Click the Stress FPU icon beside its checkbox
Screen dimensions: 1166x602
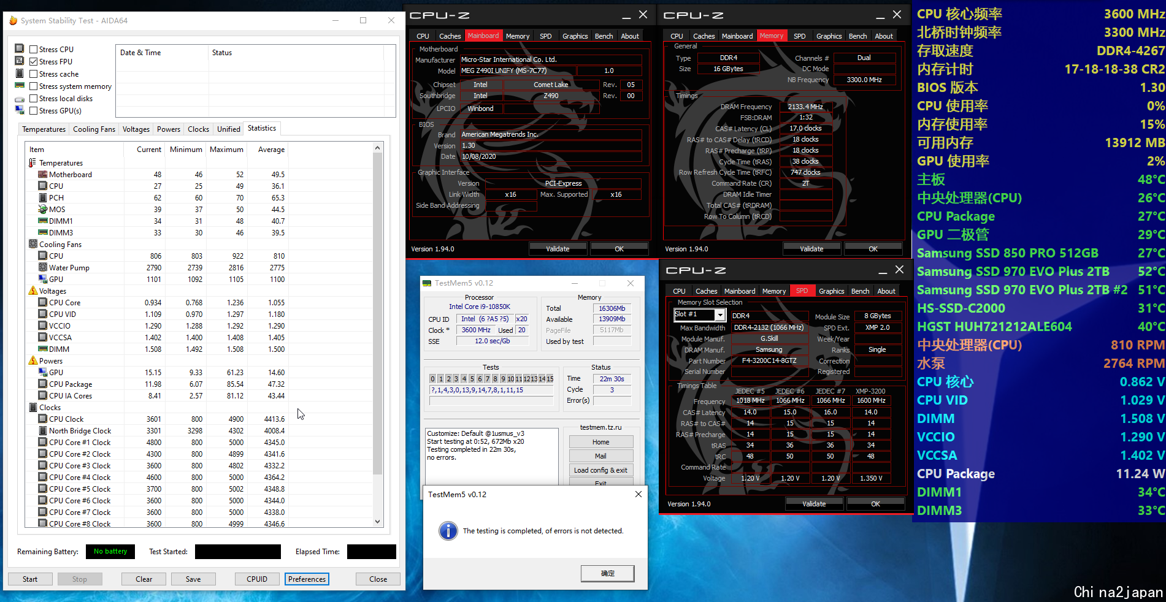pos(20,61)
